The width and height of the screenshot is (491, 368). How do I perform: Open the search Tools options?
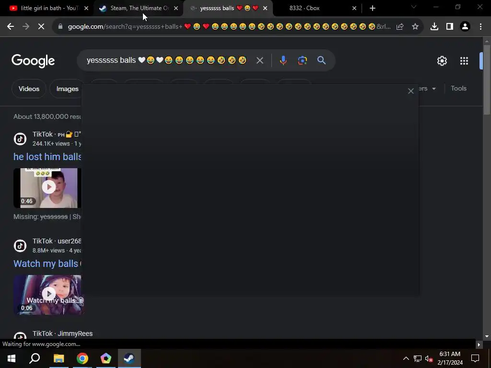458,89
